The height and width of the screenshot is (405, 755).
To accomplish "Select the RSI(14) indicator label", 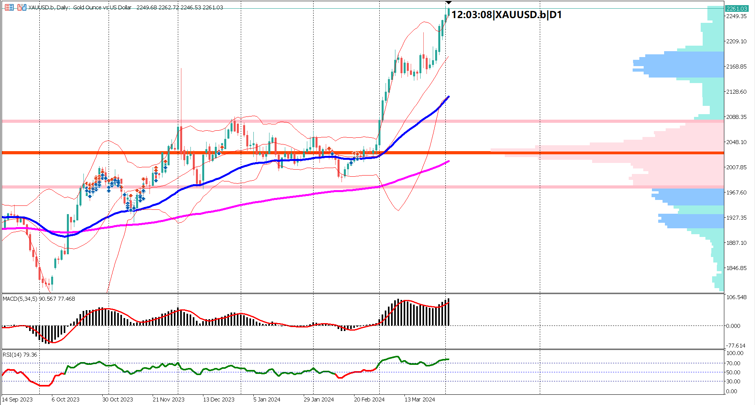I will (x=19, y=354).
